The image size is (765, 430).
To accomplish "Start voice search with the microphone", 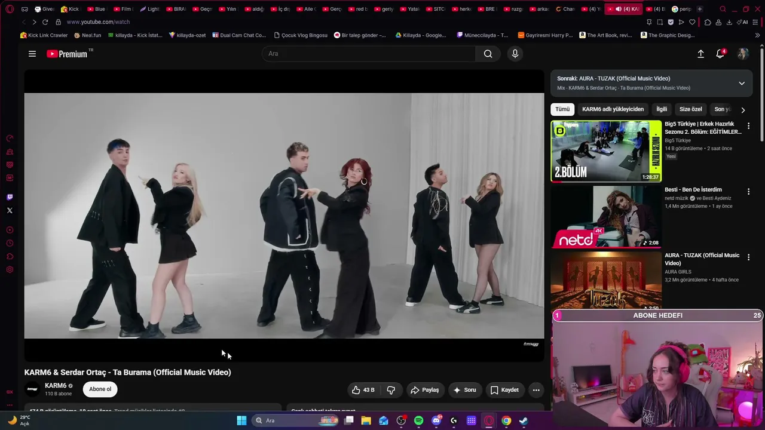I will (x=515, y=54).
